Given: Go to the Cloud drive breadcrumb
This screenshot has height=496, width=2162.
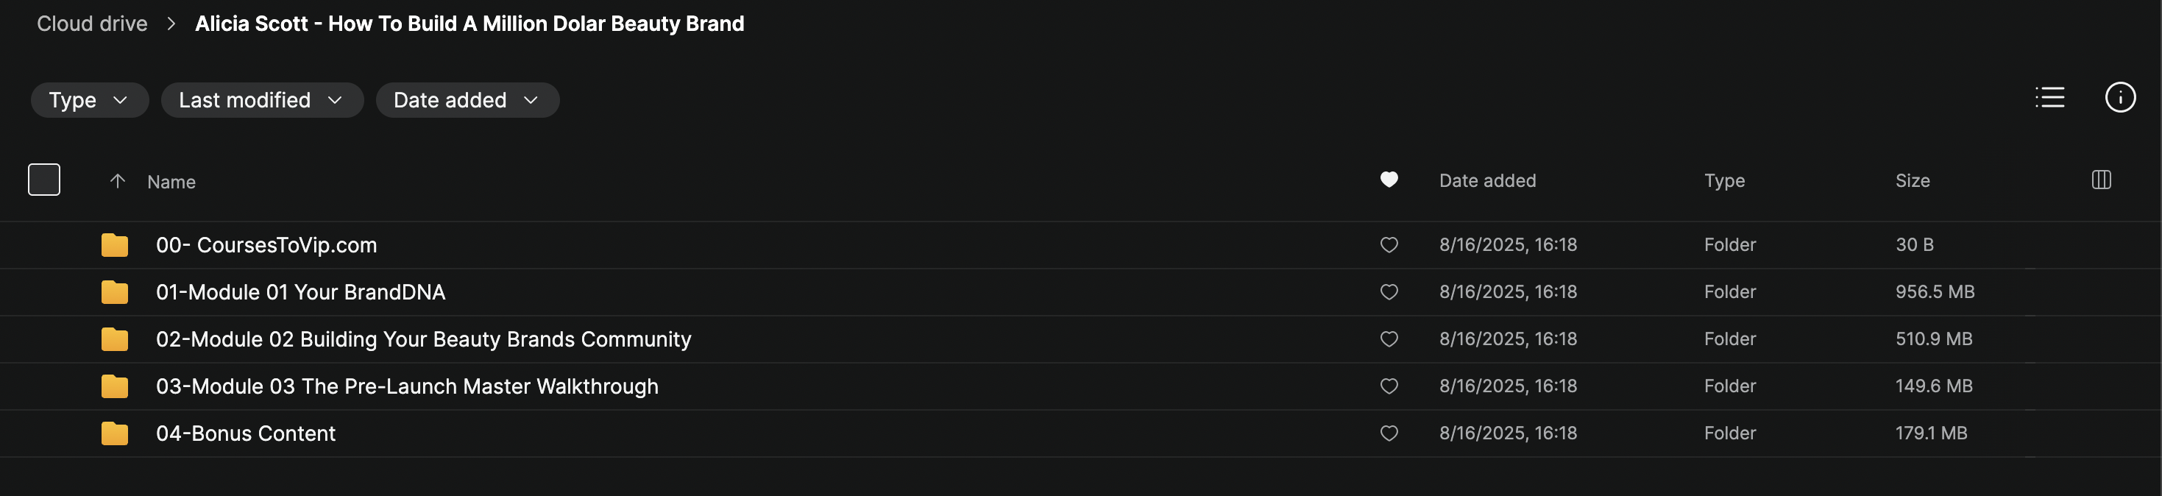Looking at the screenshot, I should (92, 24).
